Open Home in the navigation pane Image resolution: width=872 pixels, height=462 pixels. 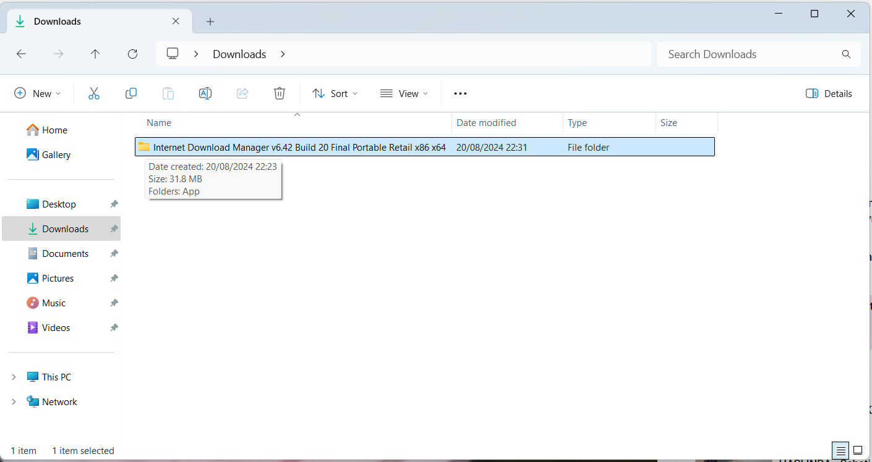(x=47, y=130)
